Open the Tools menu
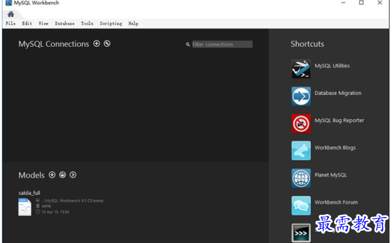392x243 pixels. pos(87,23)
